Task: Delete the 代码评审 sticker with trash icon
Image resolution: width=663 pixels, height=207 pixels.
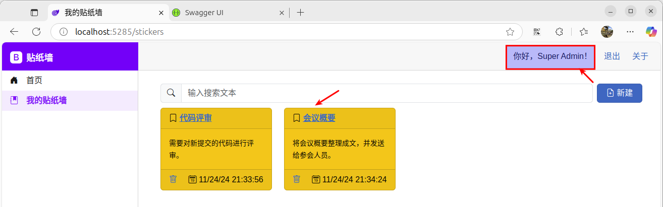Action: tap(173, 179)
